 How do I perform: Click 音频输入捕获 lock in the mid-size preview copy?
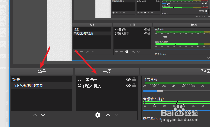(x=149, y=33)
